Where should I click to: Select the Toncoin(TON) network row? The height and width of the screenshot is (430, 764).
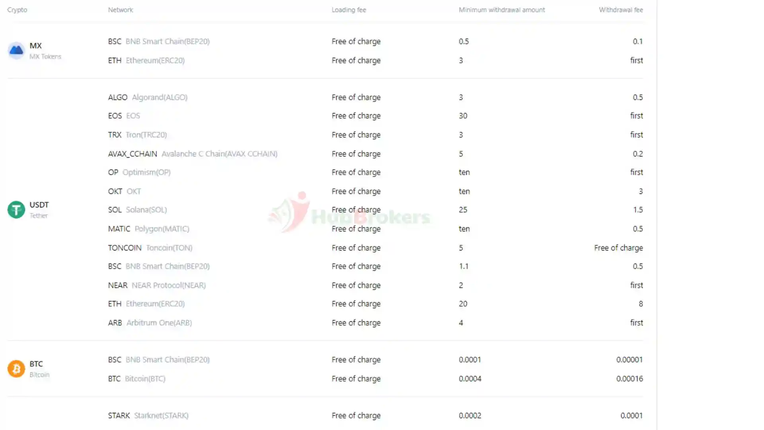pos(150,248)
